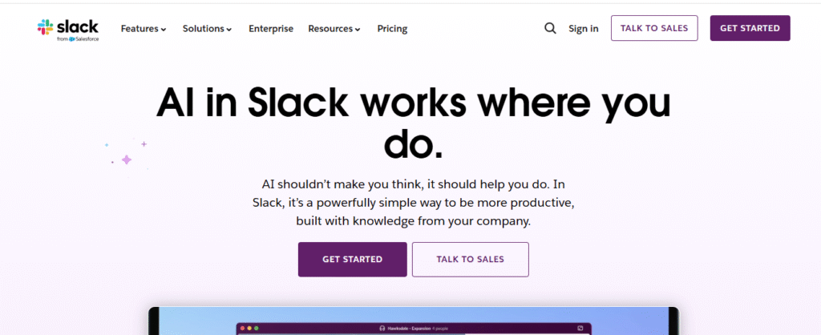Click the red dot in preview window
Viewport: 821px width, 335px height.
tap(242, 329)
